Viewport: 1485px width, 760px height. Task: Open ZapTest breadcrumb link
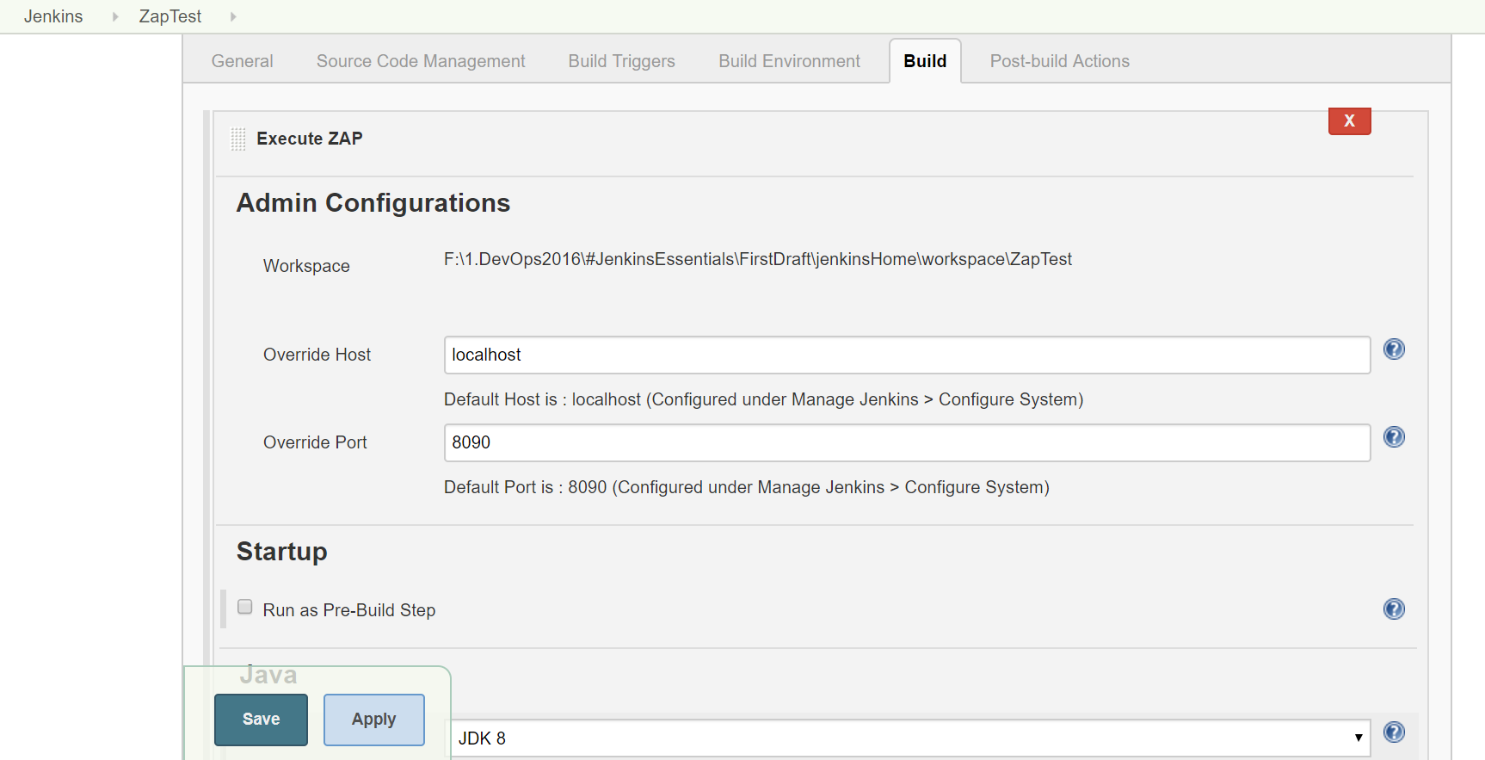click(170, 16)
